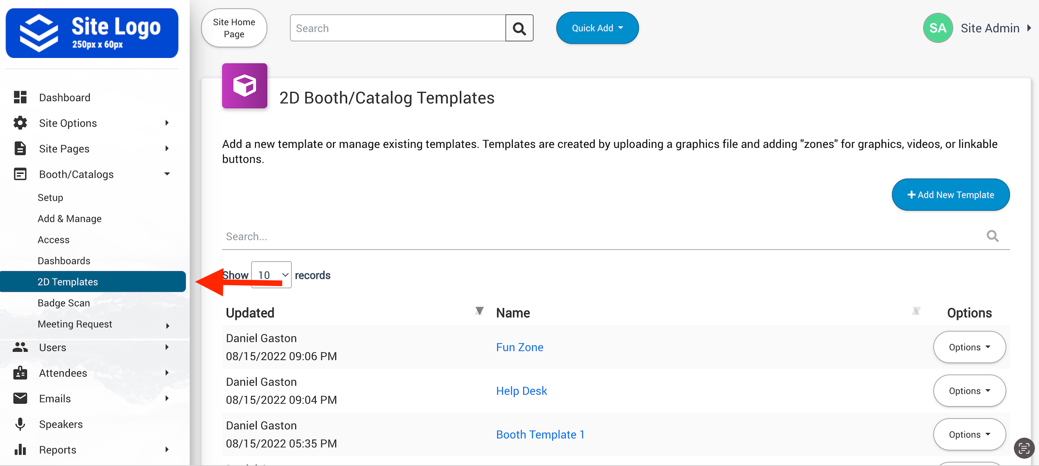
Task: Open the Help Desk template link
Action: point(522,391)
